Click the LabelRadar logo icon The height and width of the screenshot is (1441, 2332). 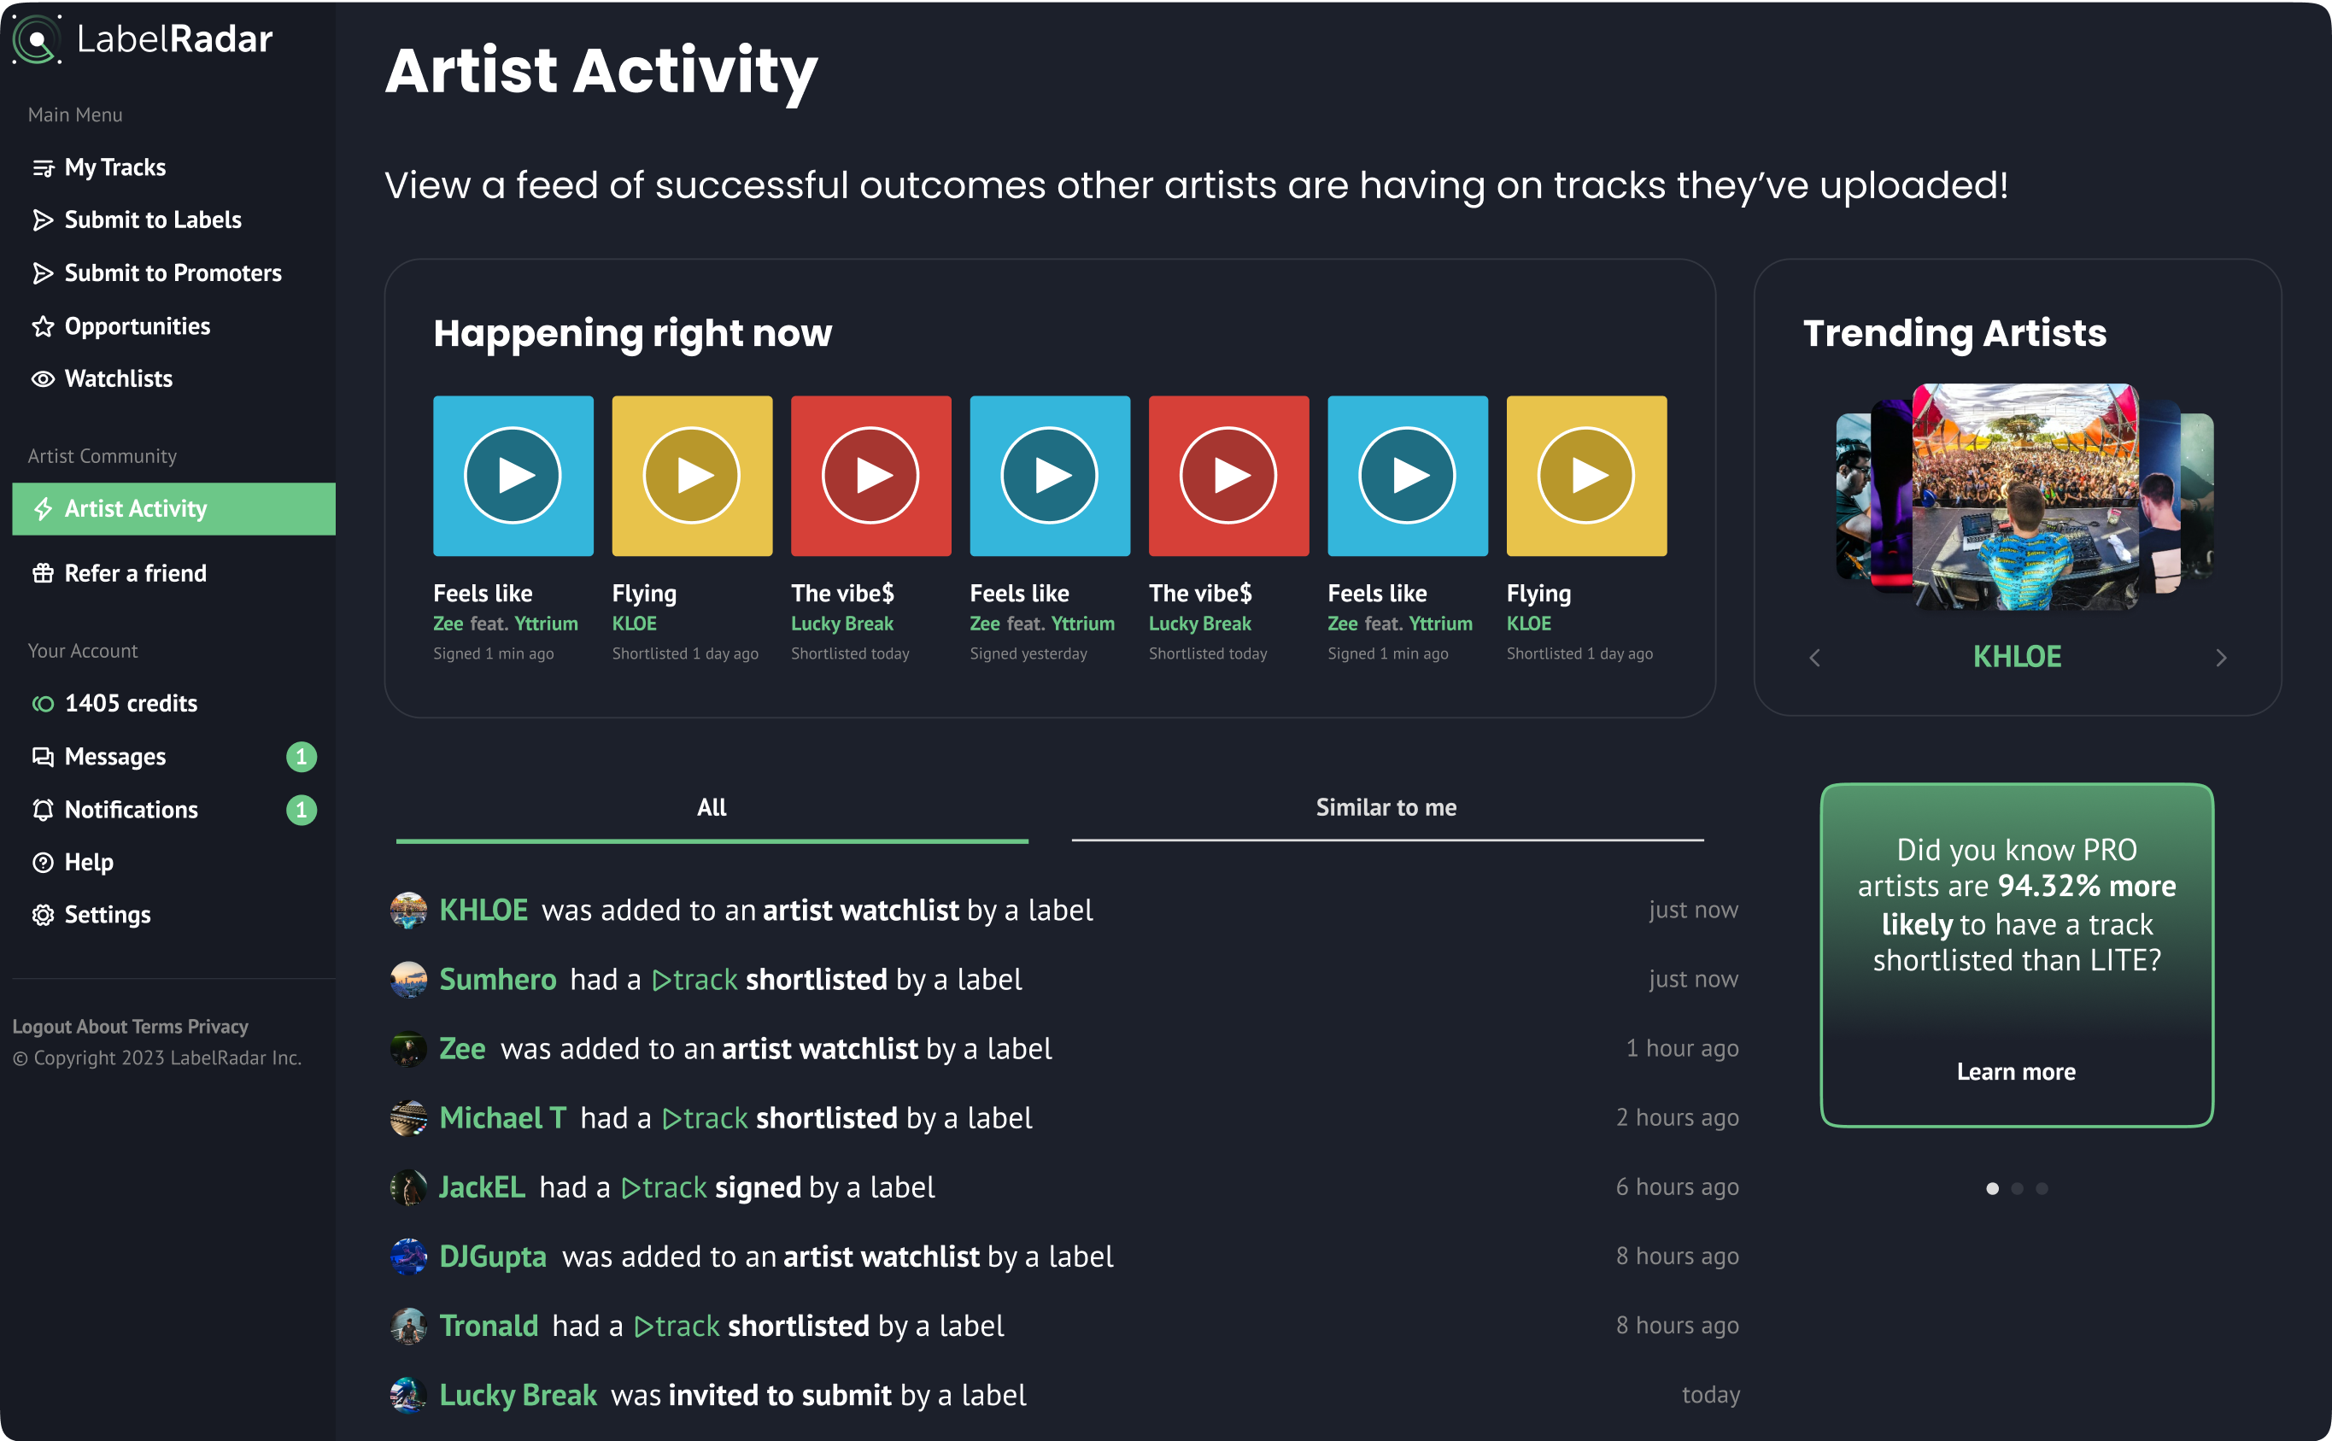tap(36, 40)
